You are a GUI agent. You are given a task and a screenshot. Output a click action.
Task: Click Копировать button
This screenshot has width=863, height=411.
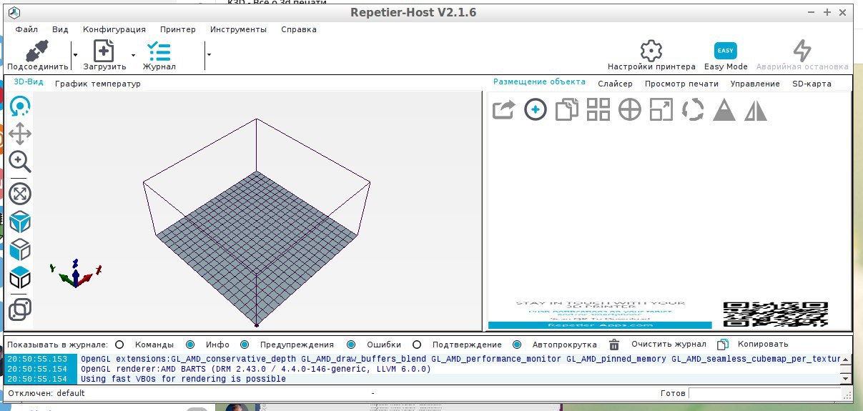click(x=762, y=345)
